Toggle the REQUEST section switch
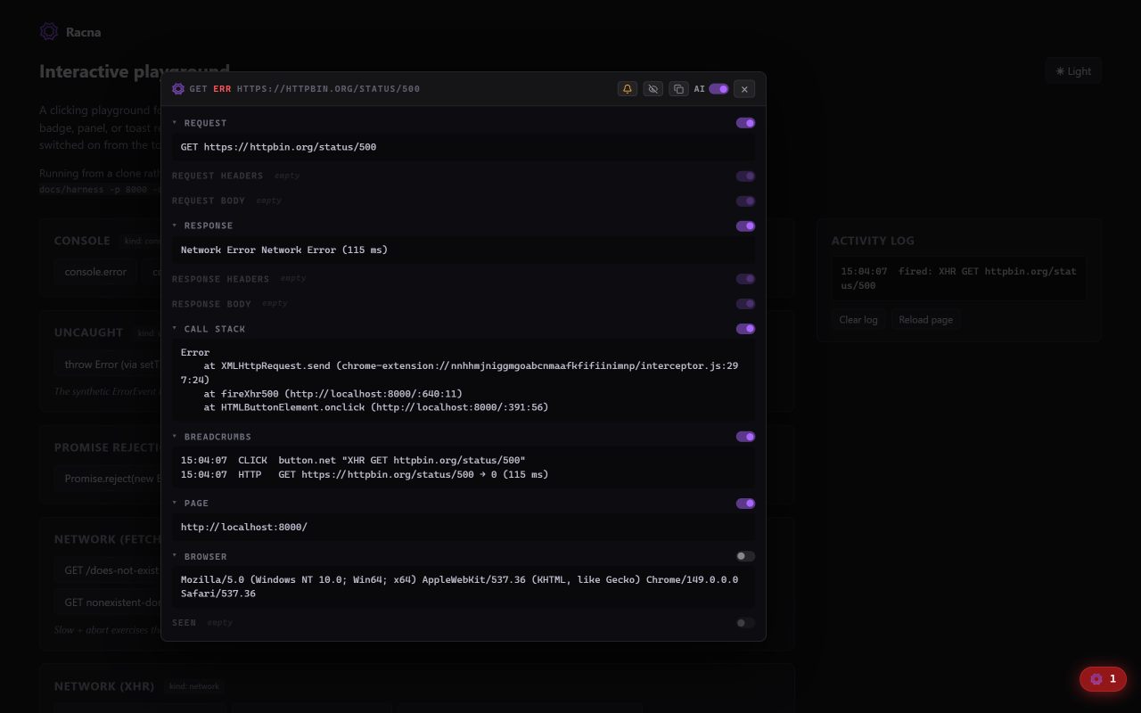 745,123
